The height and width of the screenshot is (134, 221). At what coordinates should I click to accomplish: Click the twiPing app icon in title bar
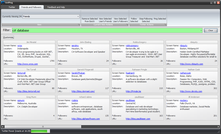pos(2,2)
